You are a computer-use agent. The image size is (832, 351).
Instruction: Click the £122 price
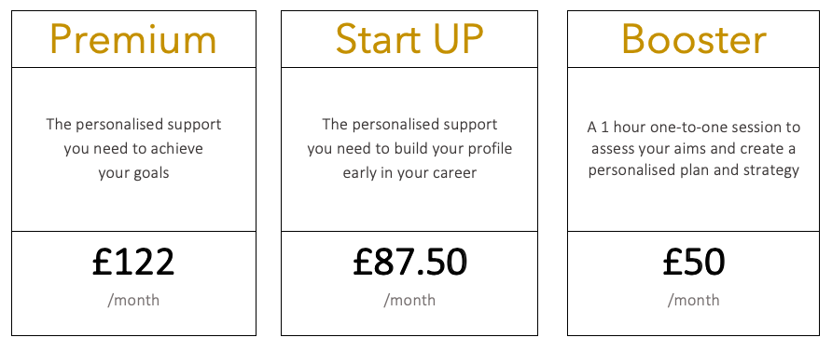133,262
